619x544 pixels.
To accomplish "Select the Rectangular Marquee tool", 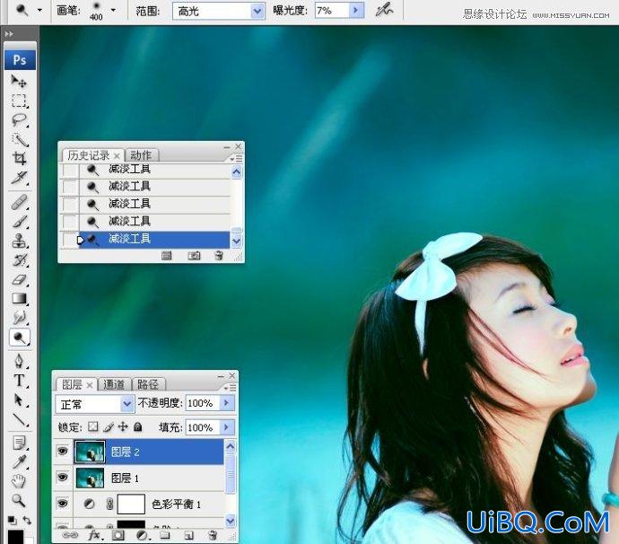I will coord(19,101).
